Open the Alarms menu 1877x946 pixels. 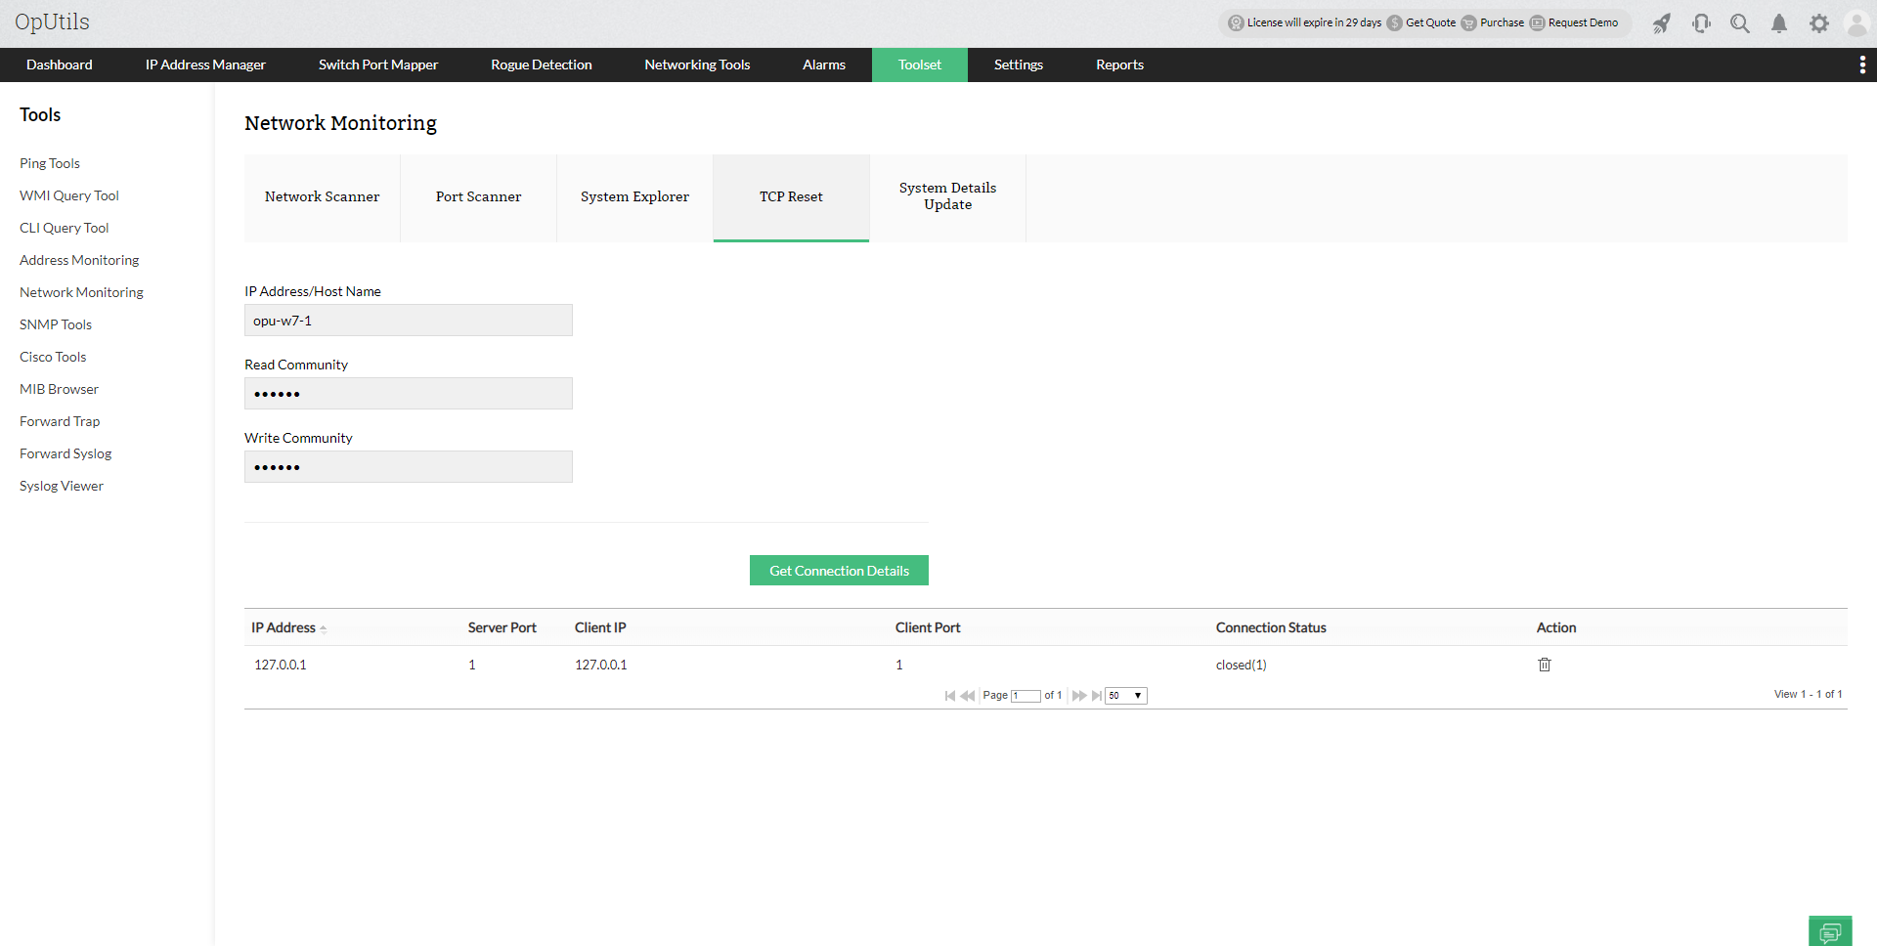click(824, 64)
